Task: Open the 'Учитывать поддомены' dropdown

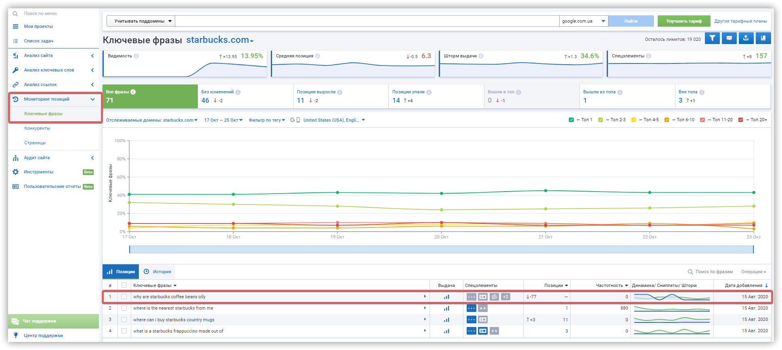Action: (141, 21)
